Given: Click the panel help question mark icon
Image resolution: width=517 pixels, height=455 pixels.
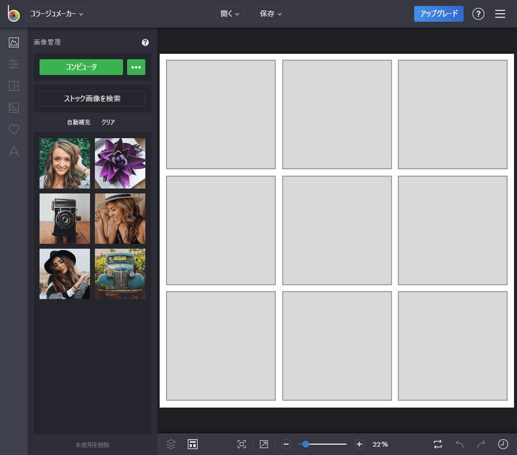Looking at the screenshot, I should tap(145, 42).
